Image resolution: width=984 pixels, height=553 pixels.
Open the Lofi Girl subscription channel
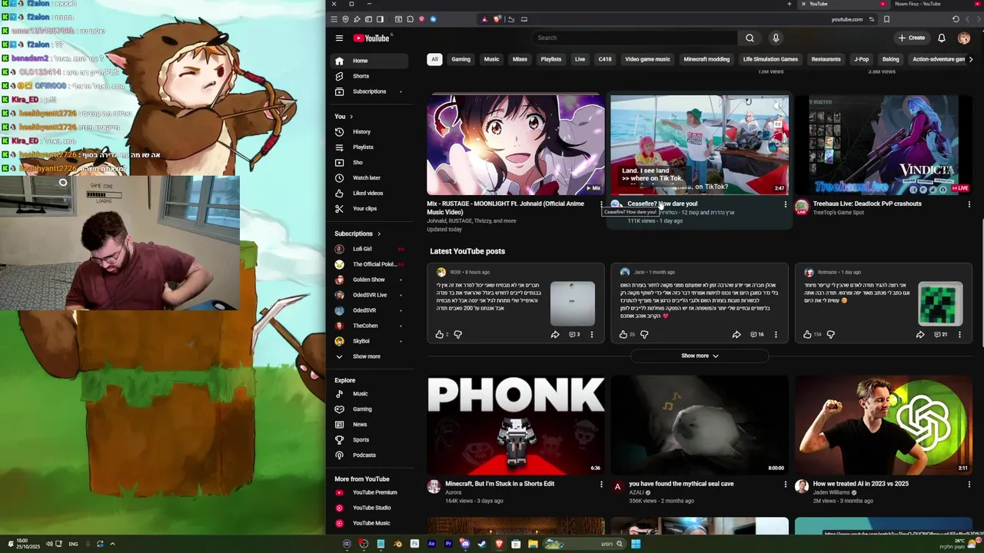point(370,249)
